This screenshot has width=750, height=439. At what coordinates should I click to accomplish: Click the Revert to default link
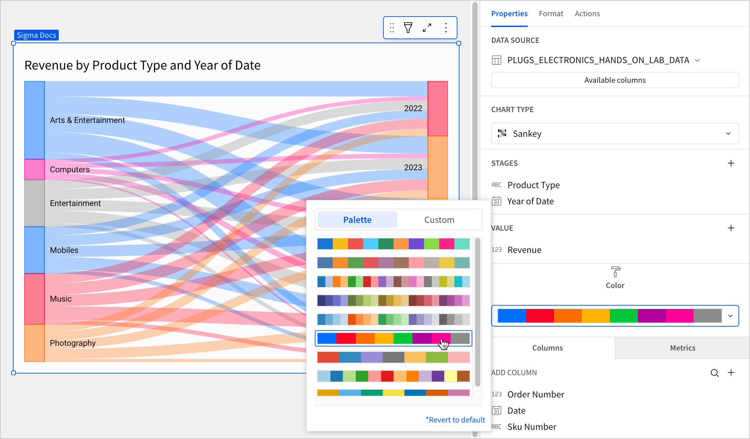pos(455,419)
